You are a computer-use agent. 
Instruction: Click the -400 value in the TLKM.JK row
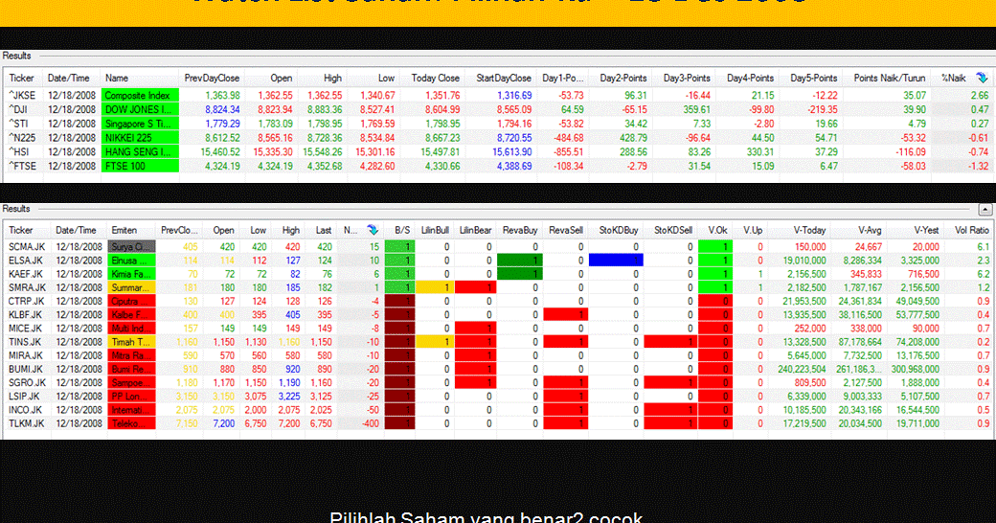pos(370,423)
